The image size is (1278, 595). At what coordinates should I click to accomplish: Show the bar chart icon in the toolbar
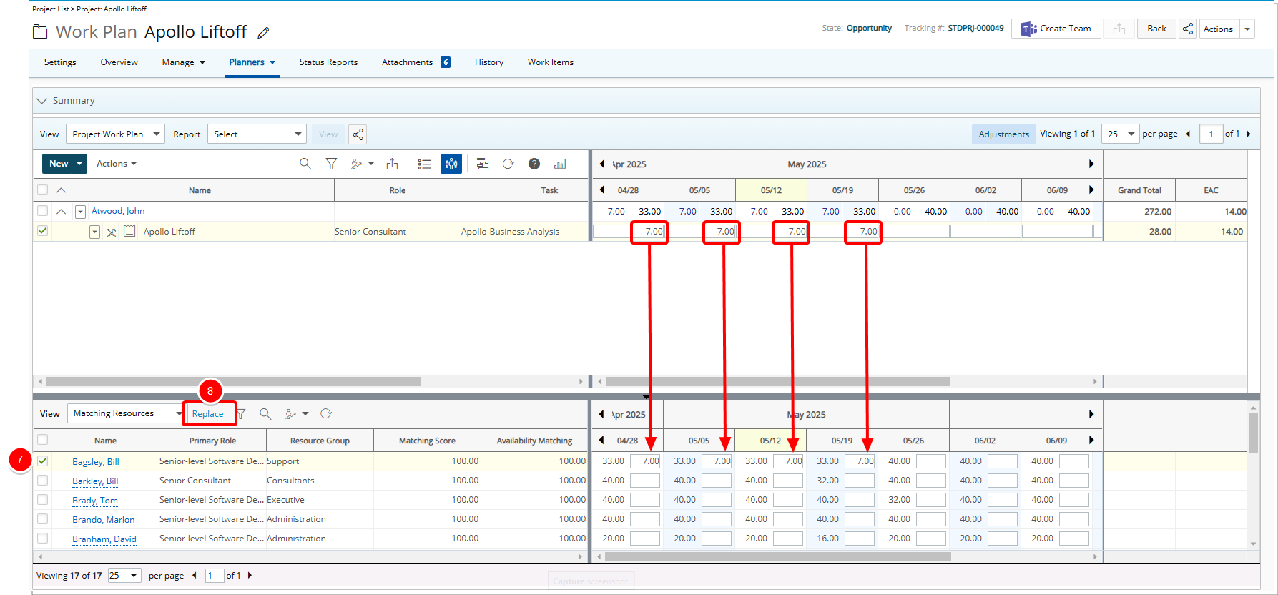pyautogui.click(x=560, y=164)
